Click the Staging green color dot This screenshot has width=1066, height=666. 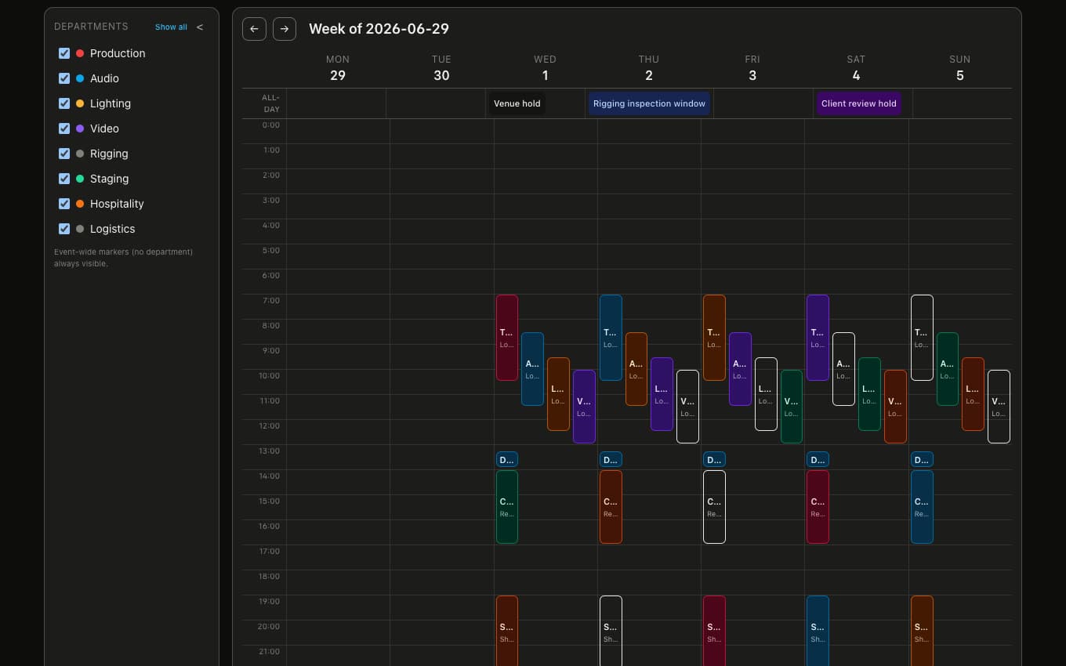click(x=80, y=179)
